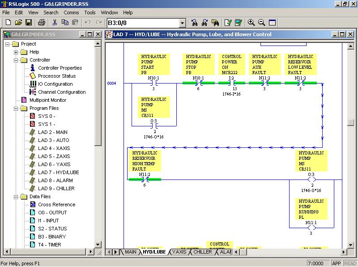Redo with the redo arrow icon
The height and width of the screenshot is (267, 358).
tap(99, 22)
